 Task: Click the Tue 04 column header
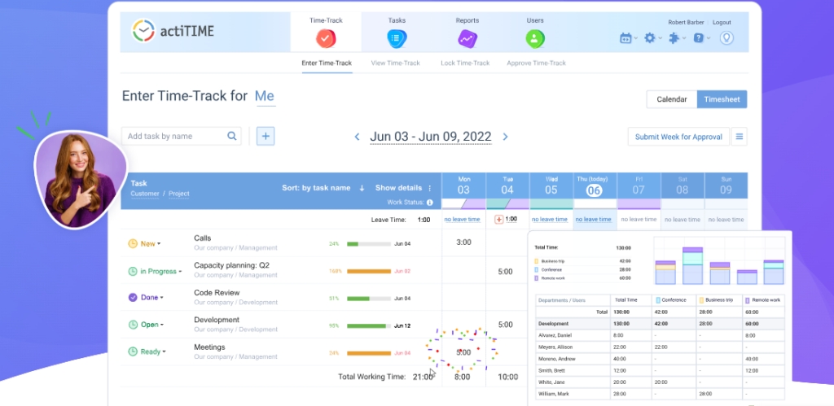[507, 186]
